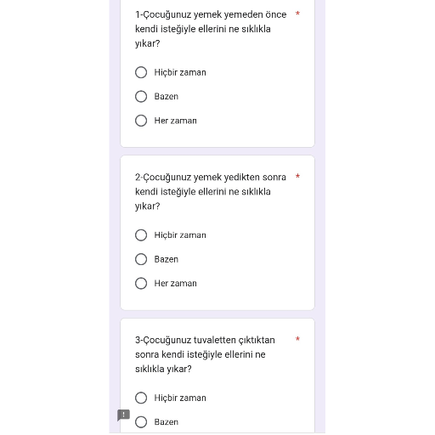
Task: Choose the Bazen radio circle in question 2
Action: pyautogui.click(x=141, y=259)
